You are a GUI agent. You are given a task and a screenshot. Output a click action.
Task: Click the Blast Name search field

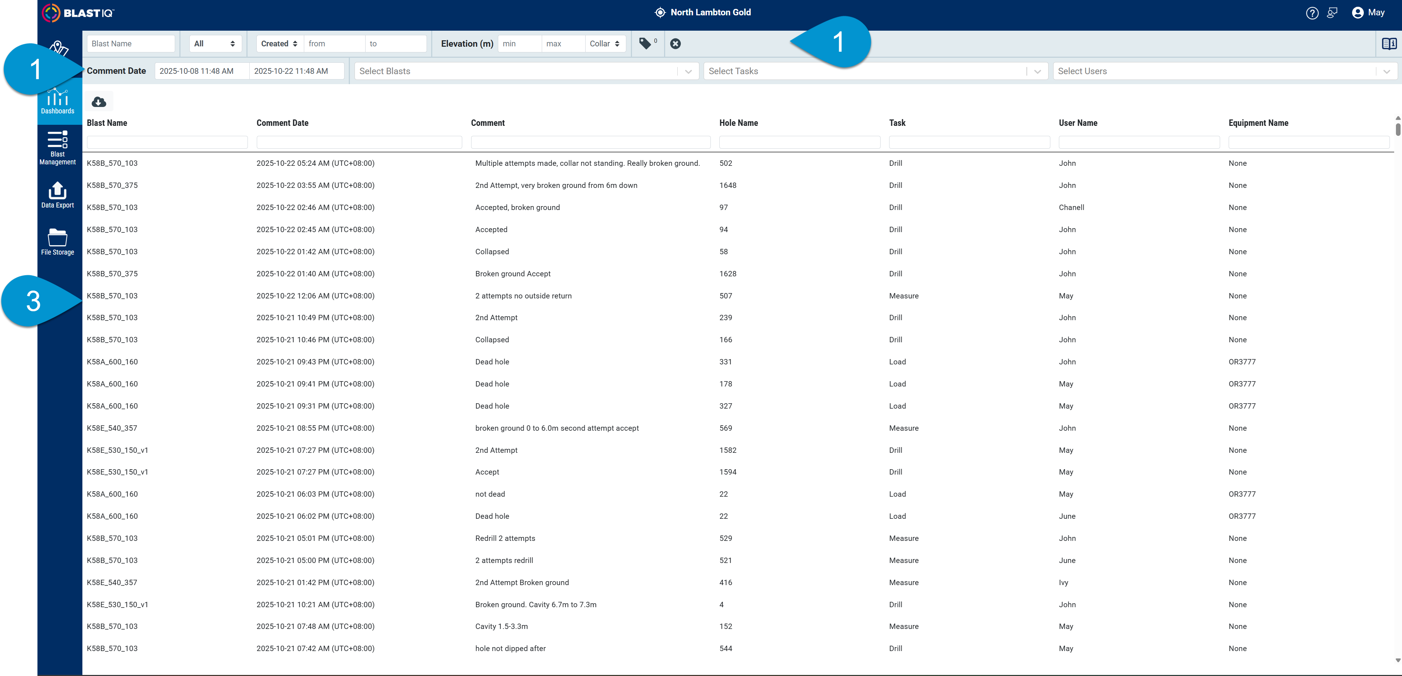[131, 43]
